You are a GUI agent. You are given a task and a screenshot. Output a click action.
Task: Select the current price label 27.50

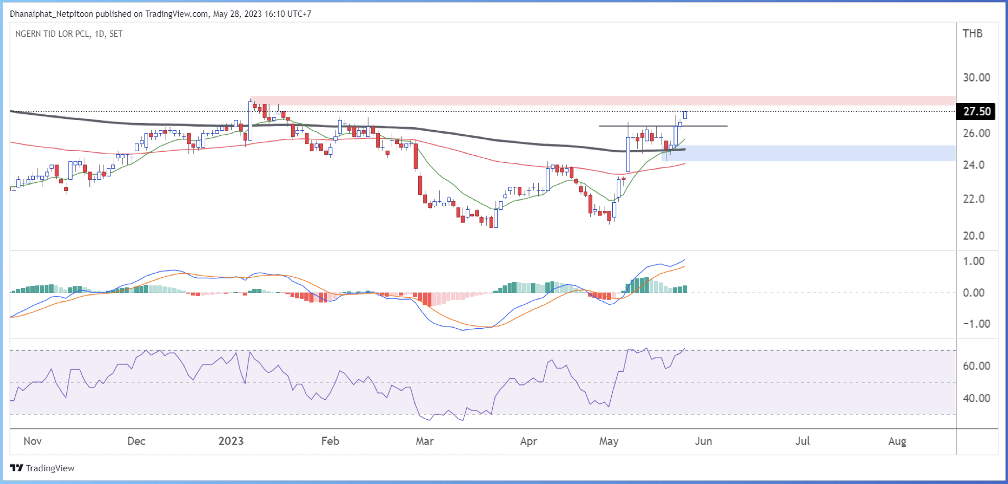coord(976,111)
